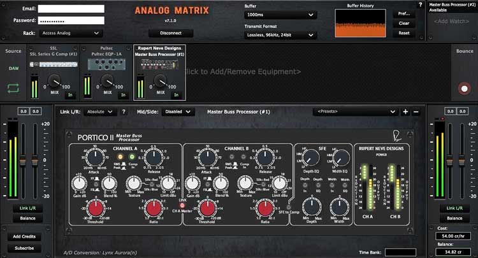478x258 pixels.
Task: Toggle the LINK CH A Master button
Action: coord(182,205)
